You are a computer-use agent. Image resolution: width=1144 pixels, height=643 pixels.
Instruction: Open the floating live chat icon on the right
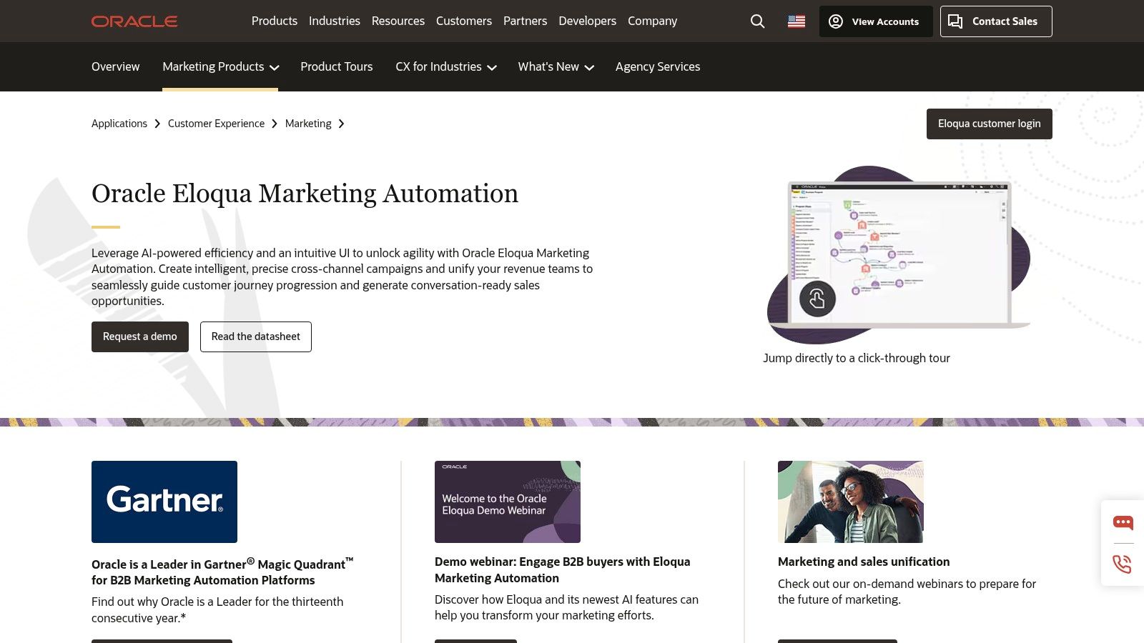coord(1123,522)
